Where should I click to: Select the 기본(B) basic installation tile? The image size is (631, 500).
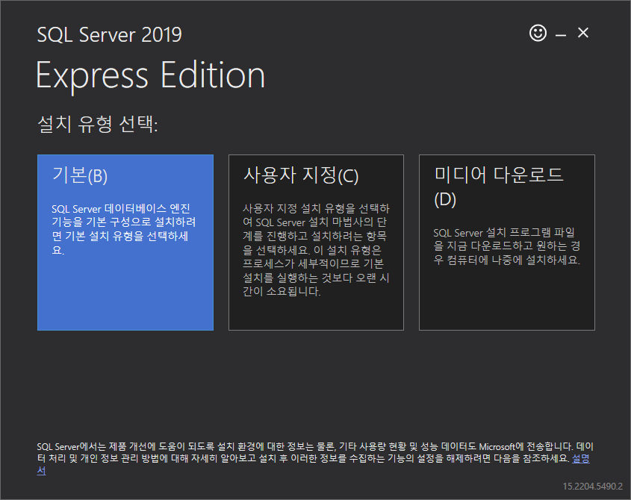point(125,243)
